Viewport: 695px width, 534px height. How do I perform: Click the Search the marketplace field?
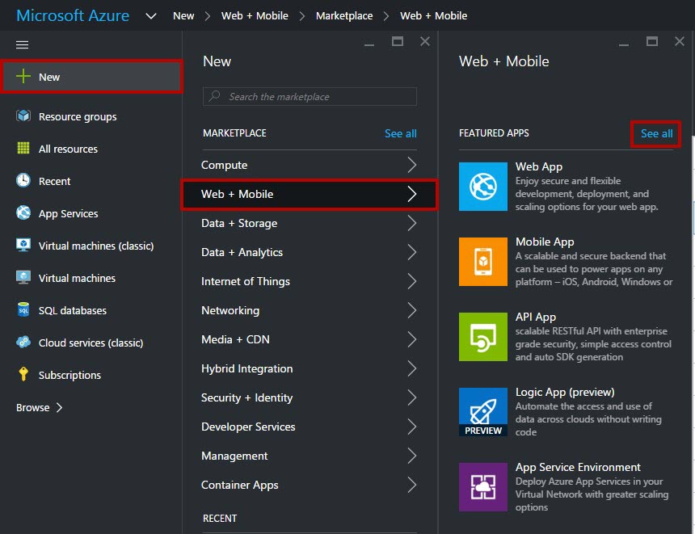(x=310, y=96)
